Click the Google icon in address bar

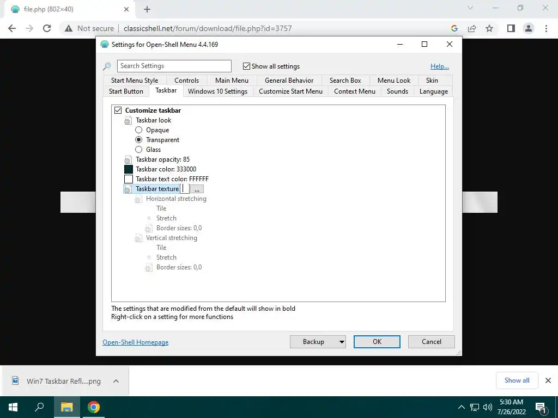tap(454, 28)
